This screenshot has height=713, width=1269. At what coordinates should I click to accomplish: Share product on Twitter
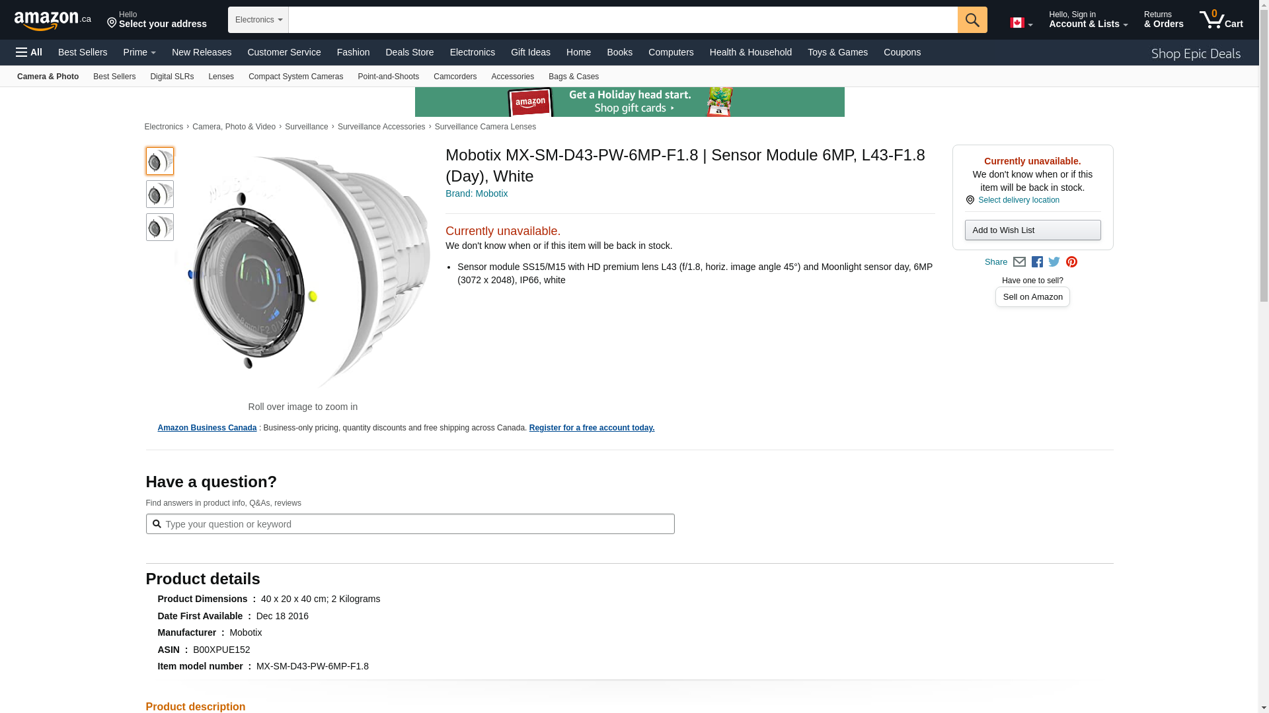pos(1054,262)
